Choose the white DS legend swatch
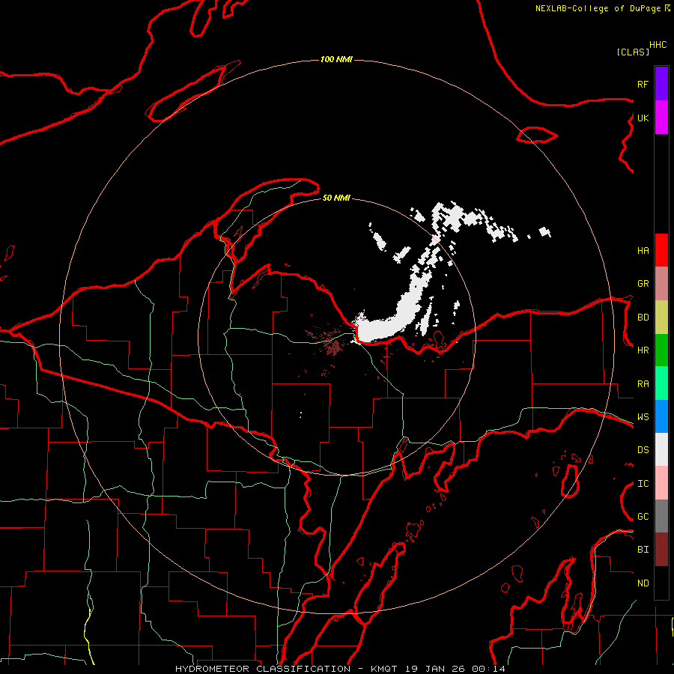This screenshot has width=674, height=674. 661,449
